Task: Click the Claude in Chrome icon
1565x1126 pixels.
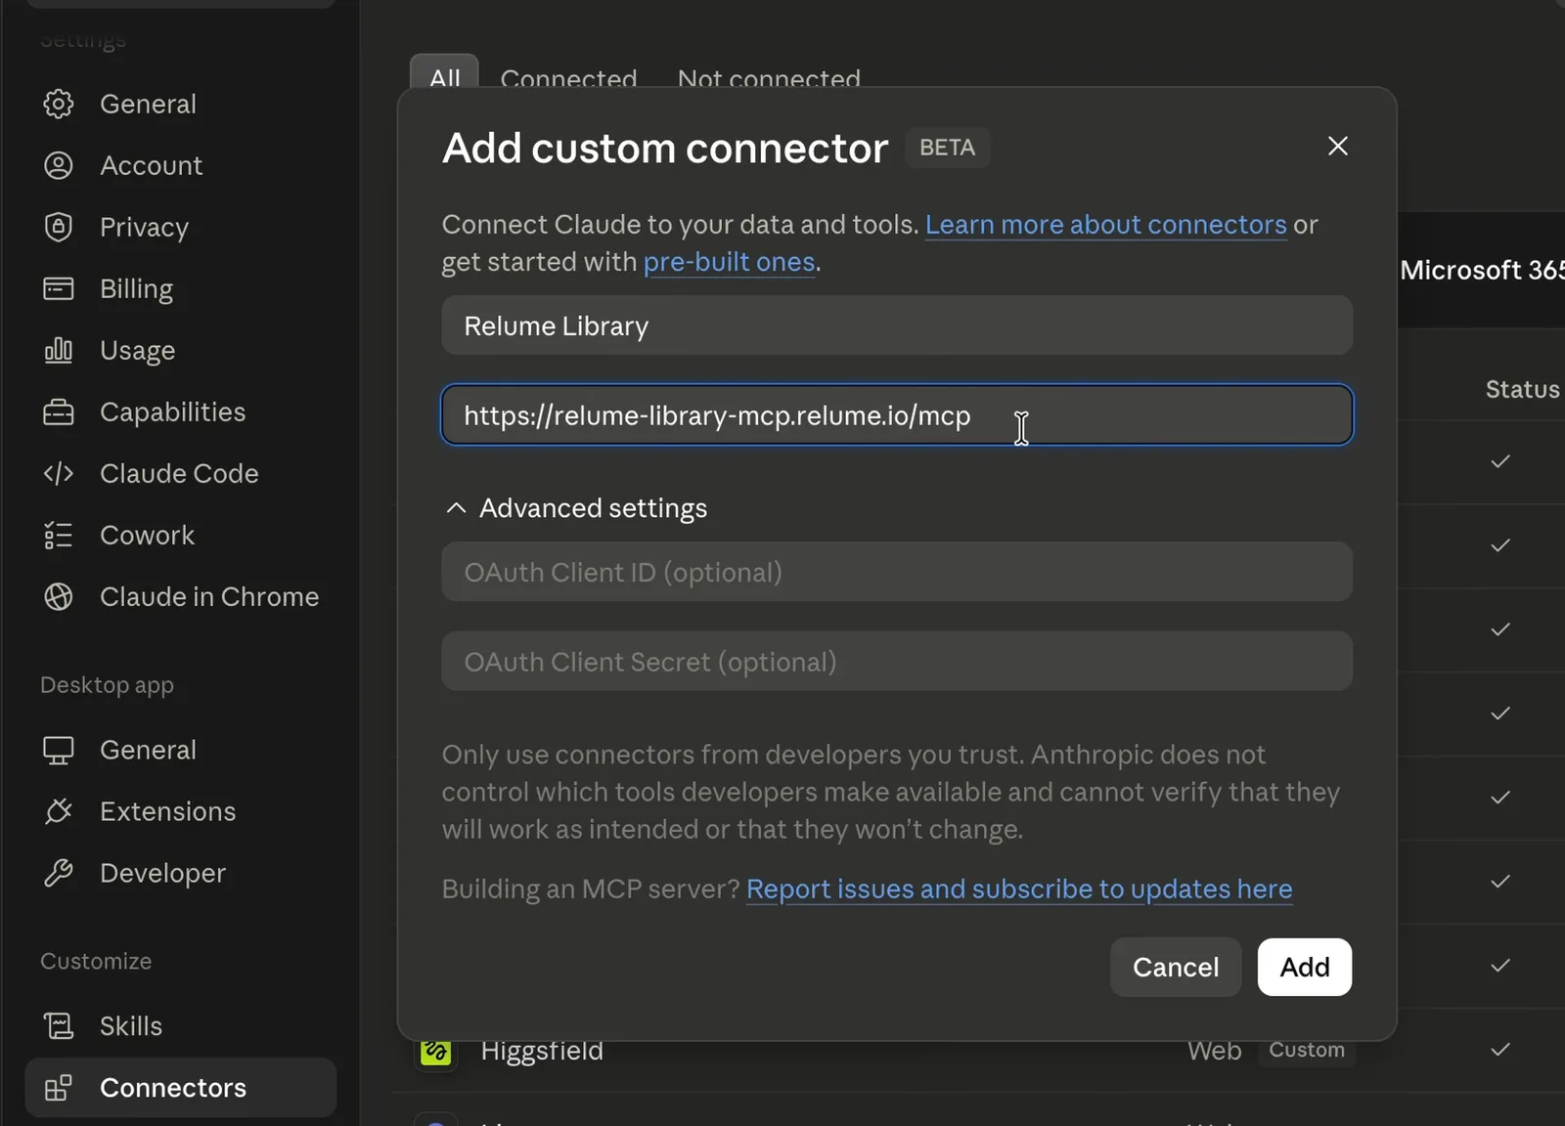Action: tap(59, 596)
